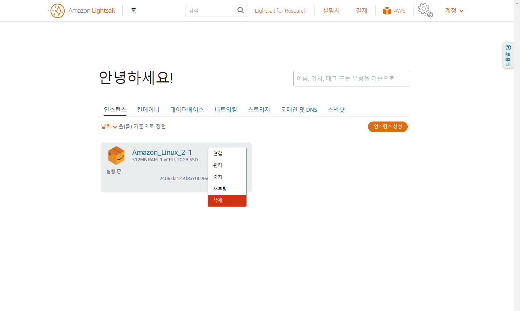Viewport: 520px width, 311px height.
Task: Switch to the 인스턴스 tab
Action: (x=115, y=110)
